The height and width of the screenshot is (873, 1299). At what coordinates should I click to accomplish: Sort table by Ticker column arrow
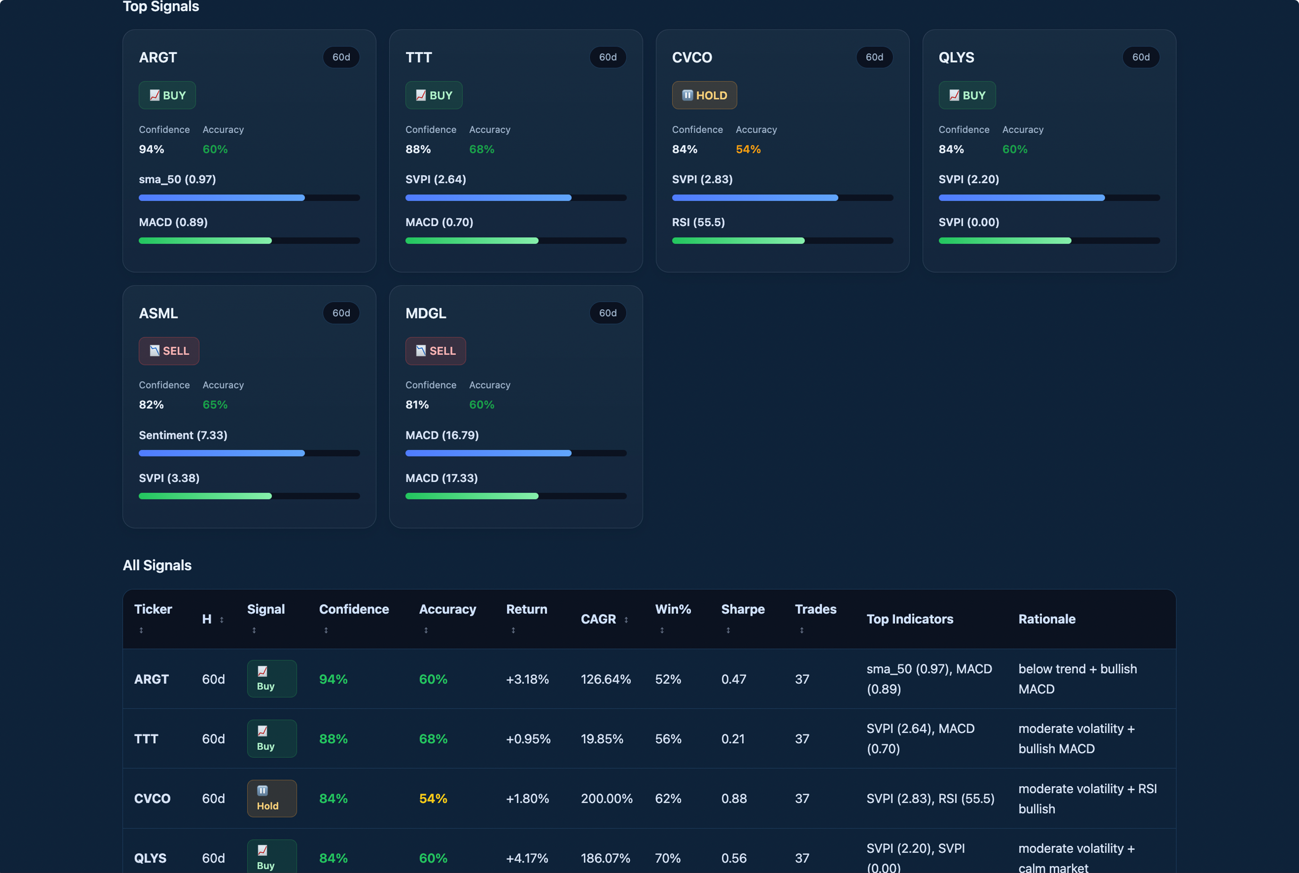(x=142, y=630)
